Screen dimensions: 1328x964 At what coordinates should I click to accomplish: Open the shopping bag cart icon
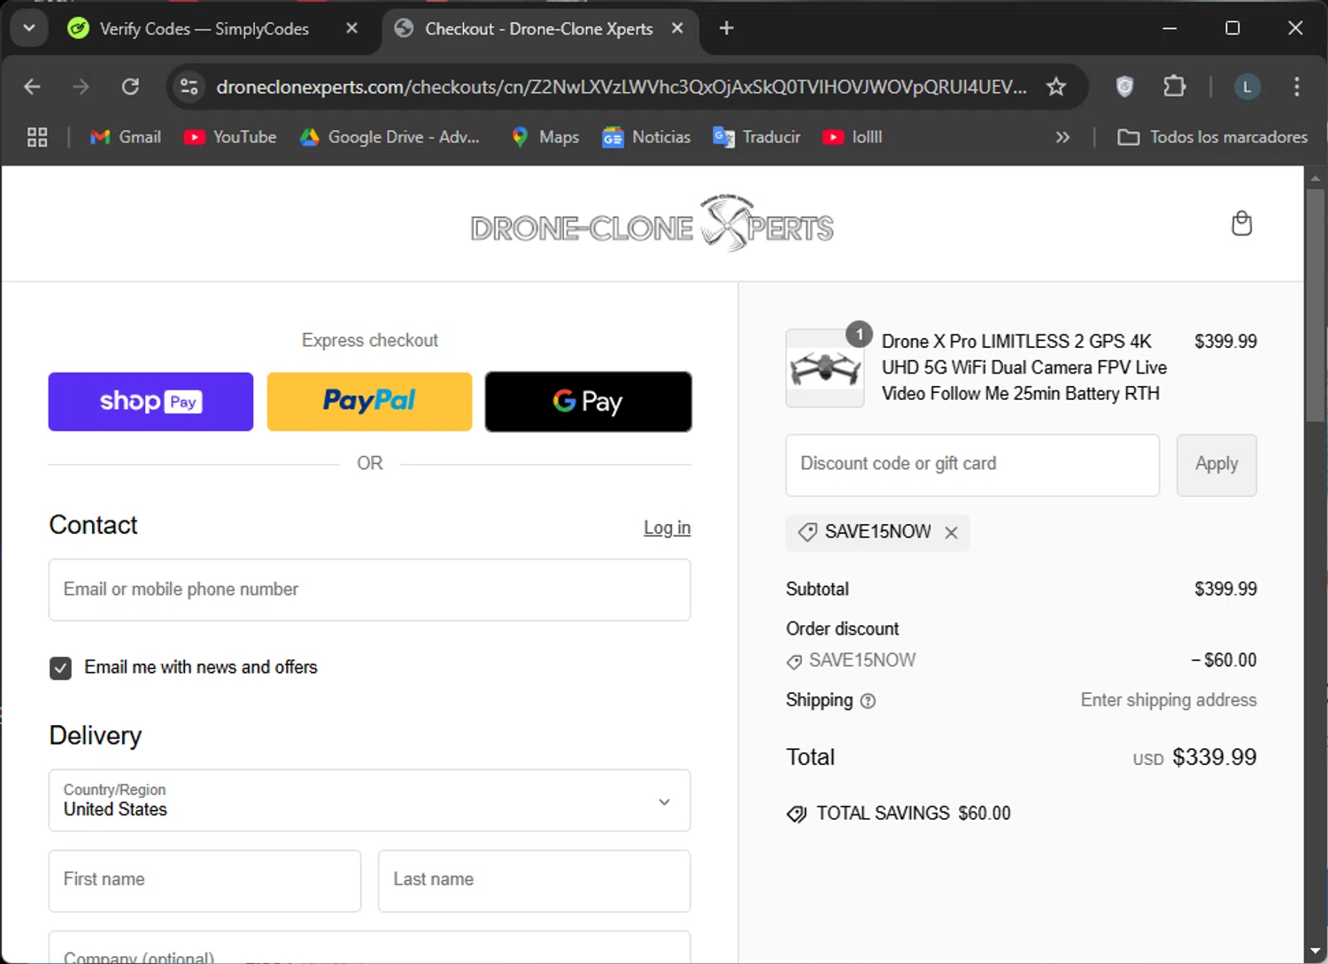1242,224
